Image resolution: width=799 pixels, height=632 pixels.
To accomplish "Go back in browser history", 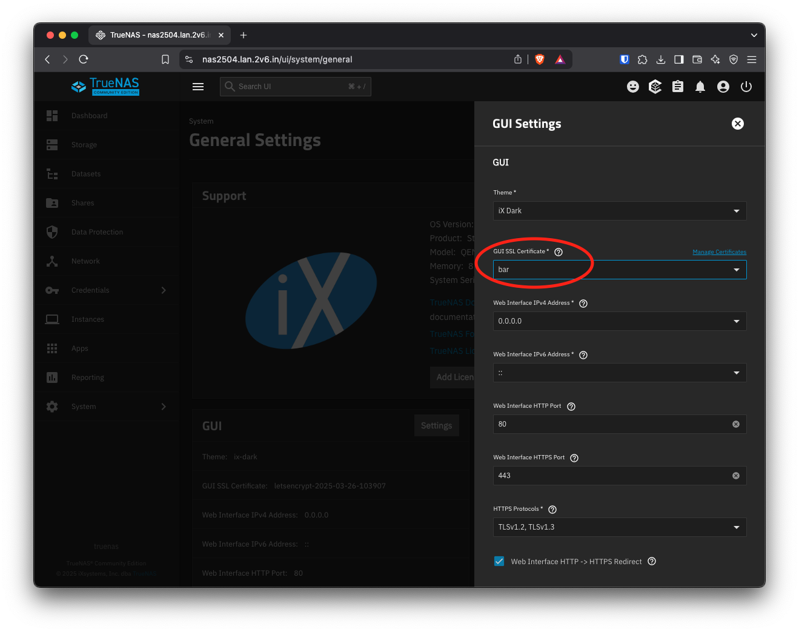I will point(47,59).
